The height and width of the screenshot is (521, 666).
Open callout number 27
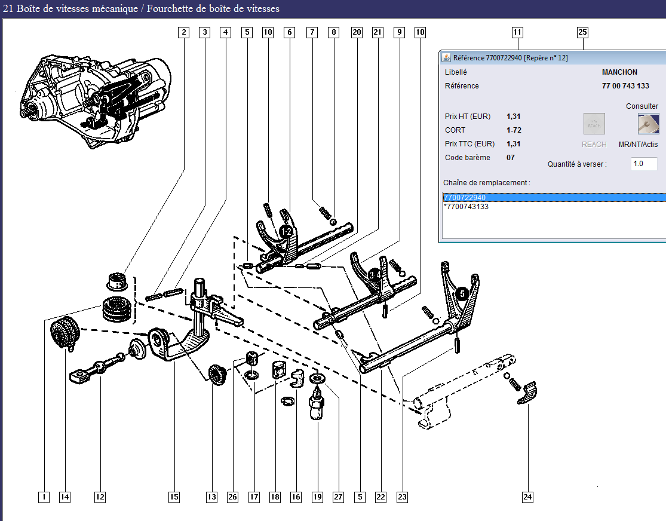(338, 497)
